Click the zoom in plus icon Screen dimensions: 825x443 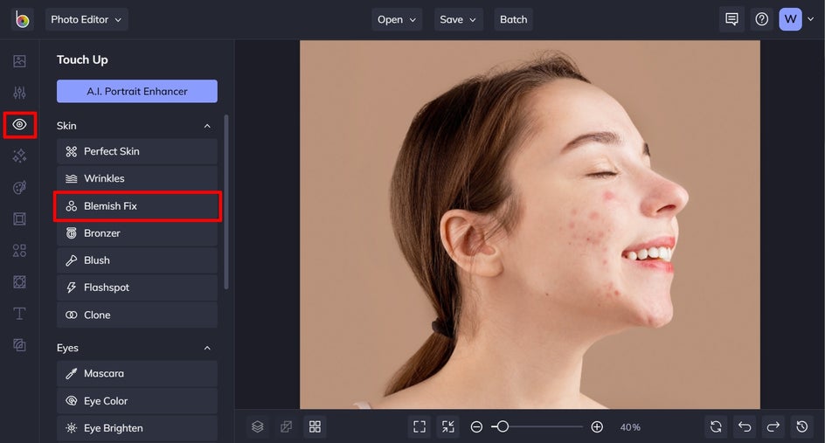point(597,426)
